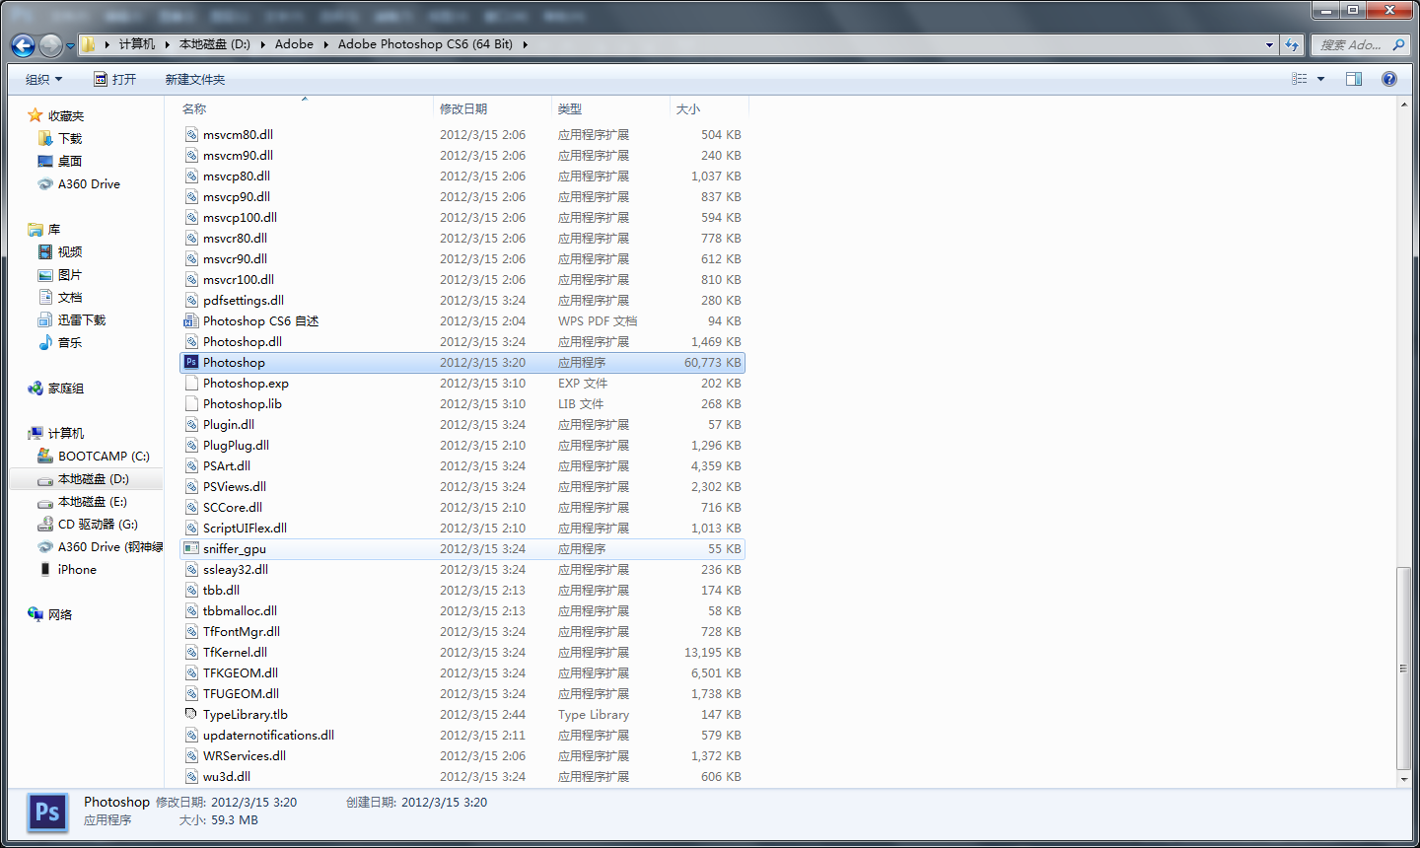
Task: Click the search box for Adobe folder
Action: pos(1359,44)
